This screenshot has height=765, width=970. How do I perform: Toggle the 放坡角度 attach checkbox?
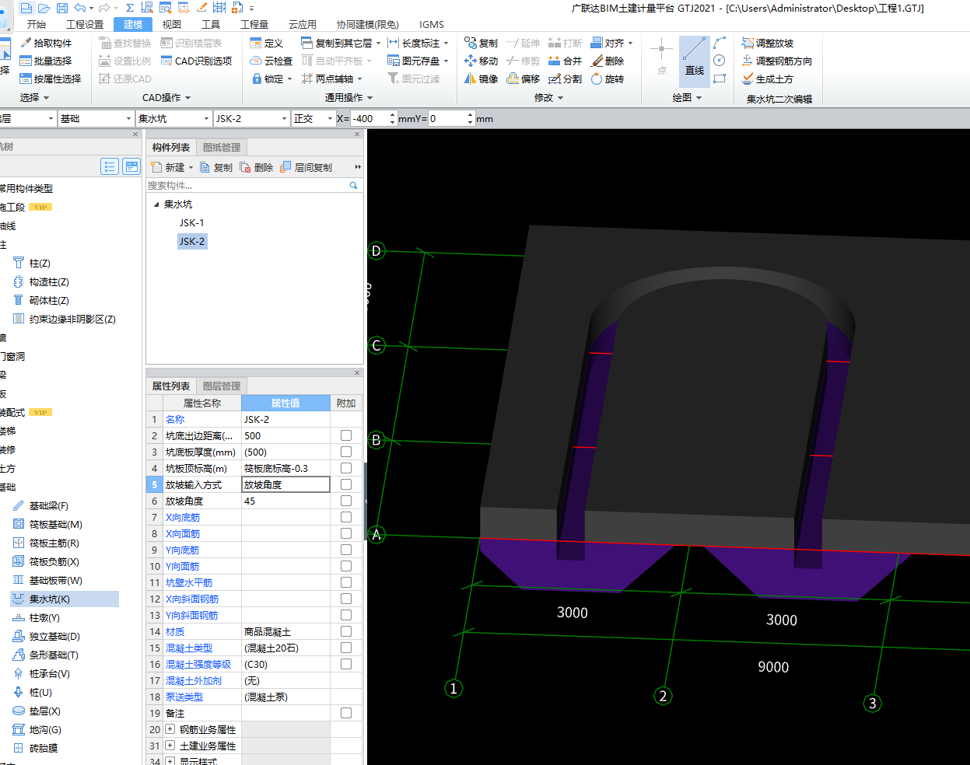pyautogui.click(x=346, y=501)
